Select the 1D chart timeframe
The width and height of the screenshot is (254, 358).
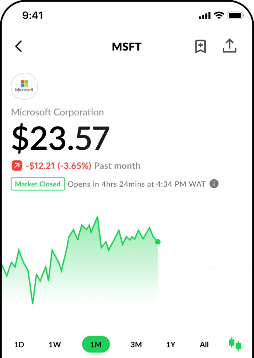coord(19,344)
